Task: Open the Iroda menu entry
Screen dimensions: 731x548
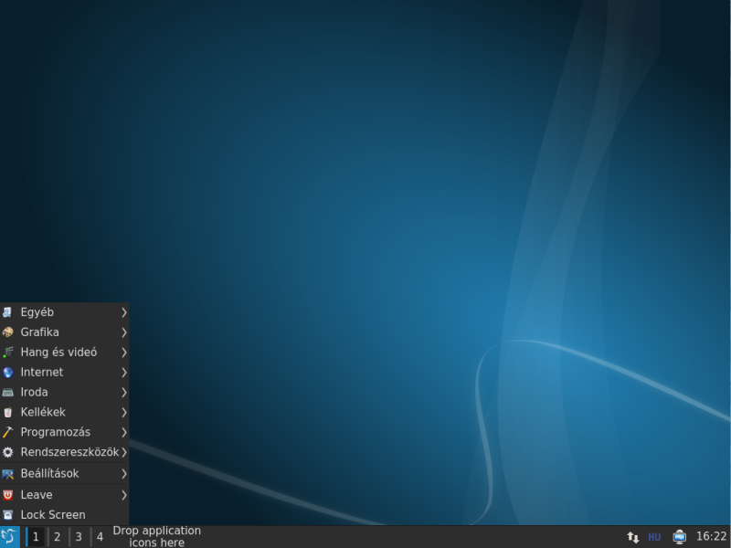Action: pyautogui.click(x=64, y=393)
